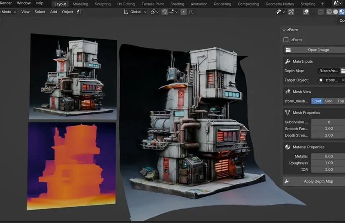Toggle the snapping magnet icon

[164, 12]
